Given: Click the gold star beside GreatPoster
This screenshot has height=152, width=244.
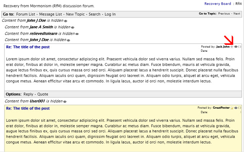Looking at the screenshot, I should click(232, 108).
